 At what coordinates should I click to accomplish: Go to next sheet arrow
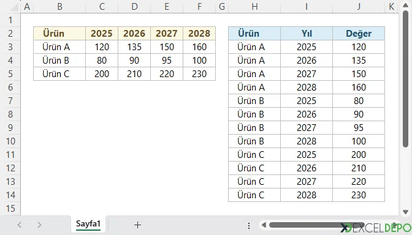click(x=39, y=225)
